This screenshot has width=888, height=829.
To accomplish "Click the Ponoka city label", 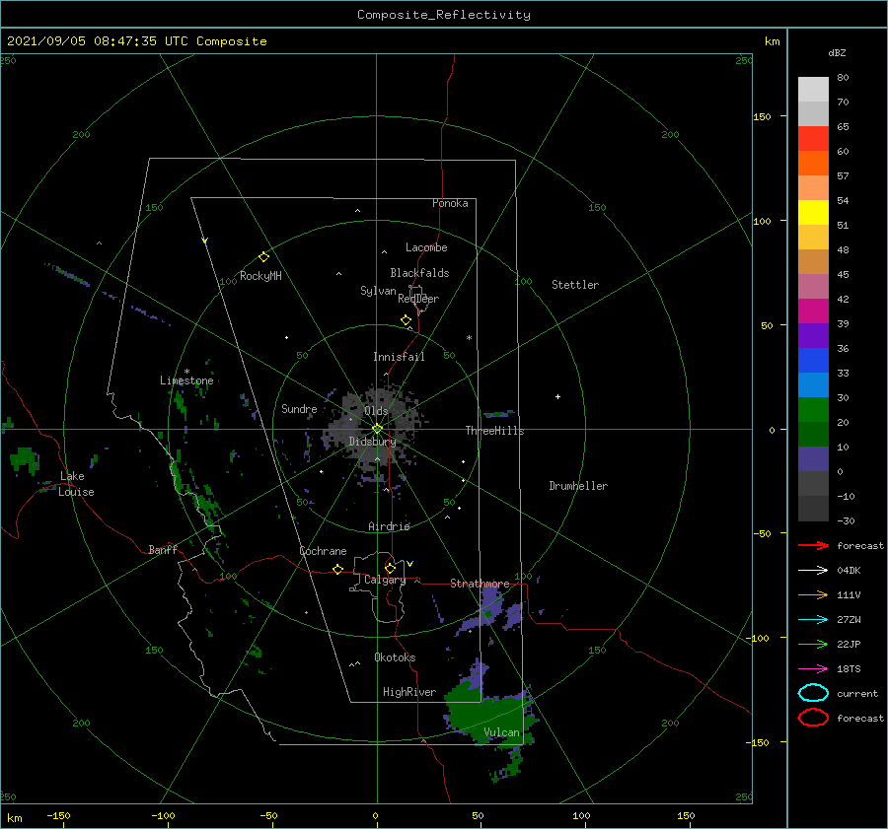I will pyautogui.click(x=450, y=203).
